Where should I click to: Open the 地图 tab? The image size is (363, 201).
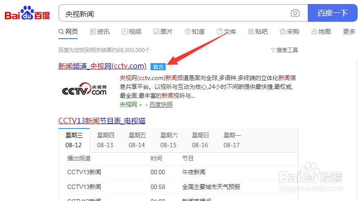click(x=321, y=32)
